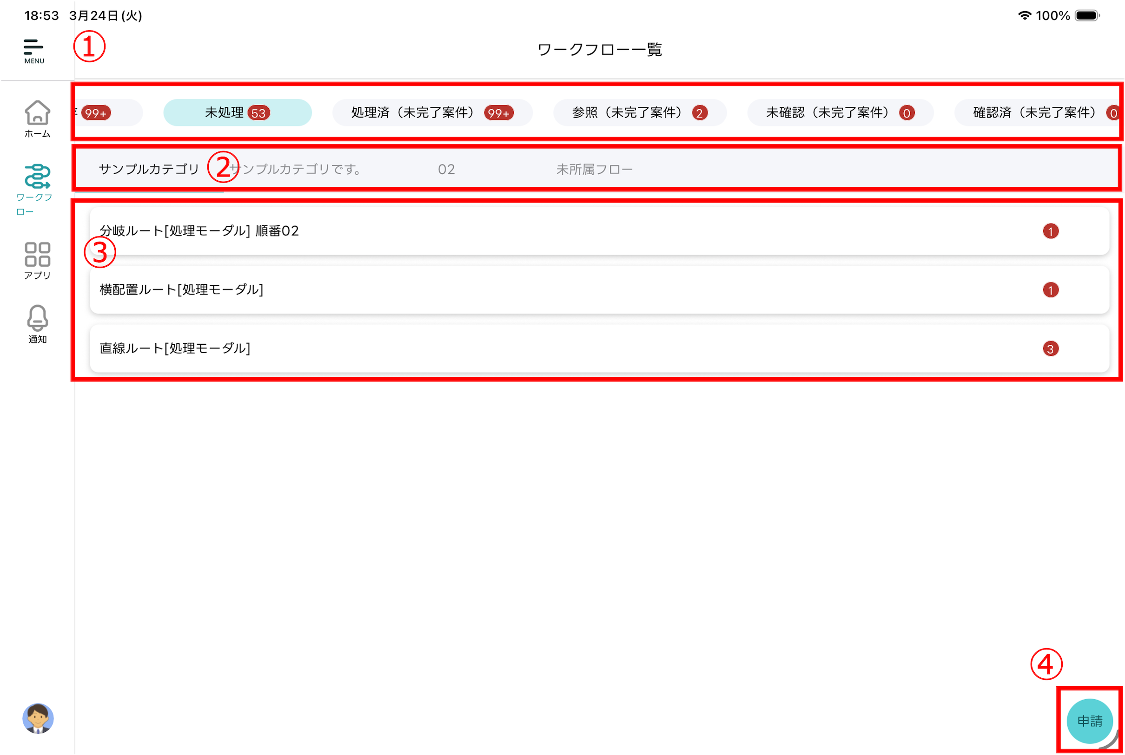Image resolution: width=1125 pixels, height=755 pixels.
Task: Select 処理済（未完了案件） filter chip
Action: tap(432, 113)
